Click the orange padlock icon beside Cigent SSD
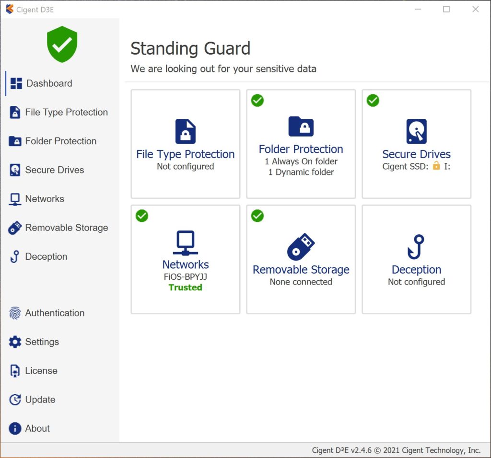 point(436,165)
